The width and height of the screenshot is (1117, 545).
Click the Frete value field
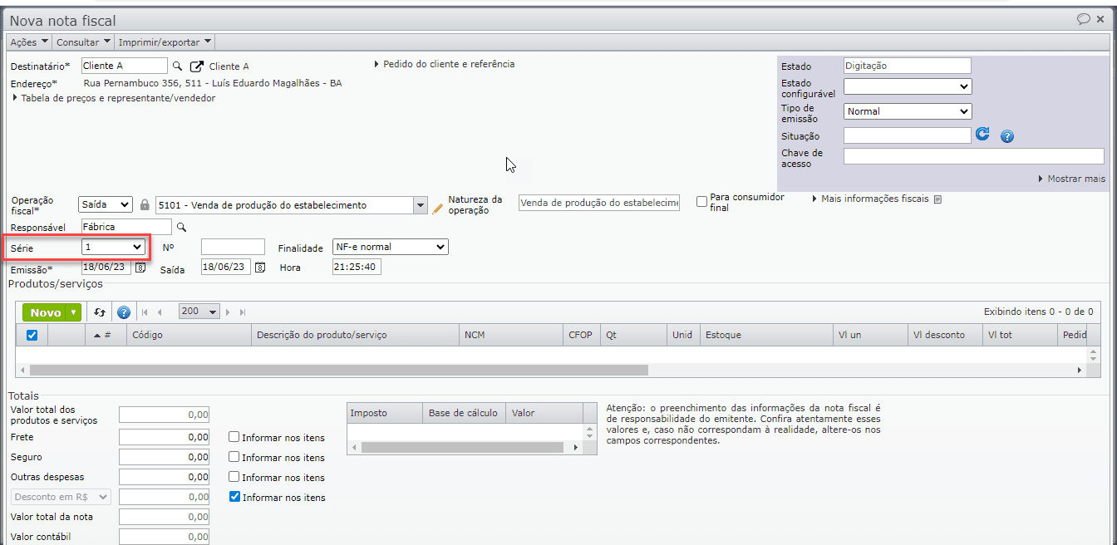[164, 437]
